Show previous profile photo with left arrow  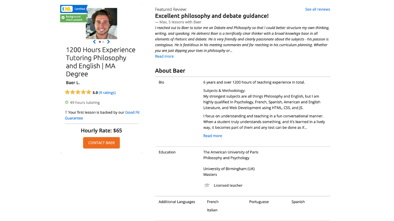94,42
